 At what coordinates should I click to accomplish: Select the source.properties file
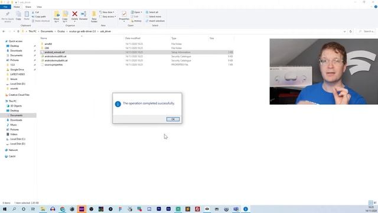click(x=54, y=64)
